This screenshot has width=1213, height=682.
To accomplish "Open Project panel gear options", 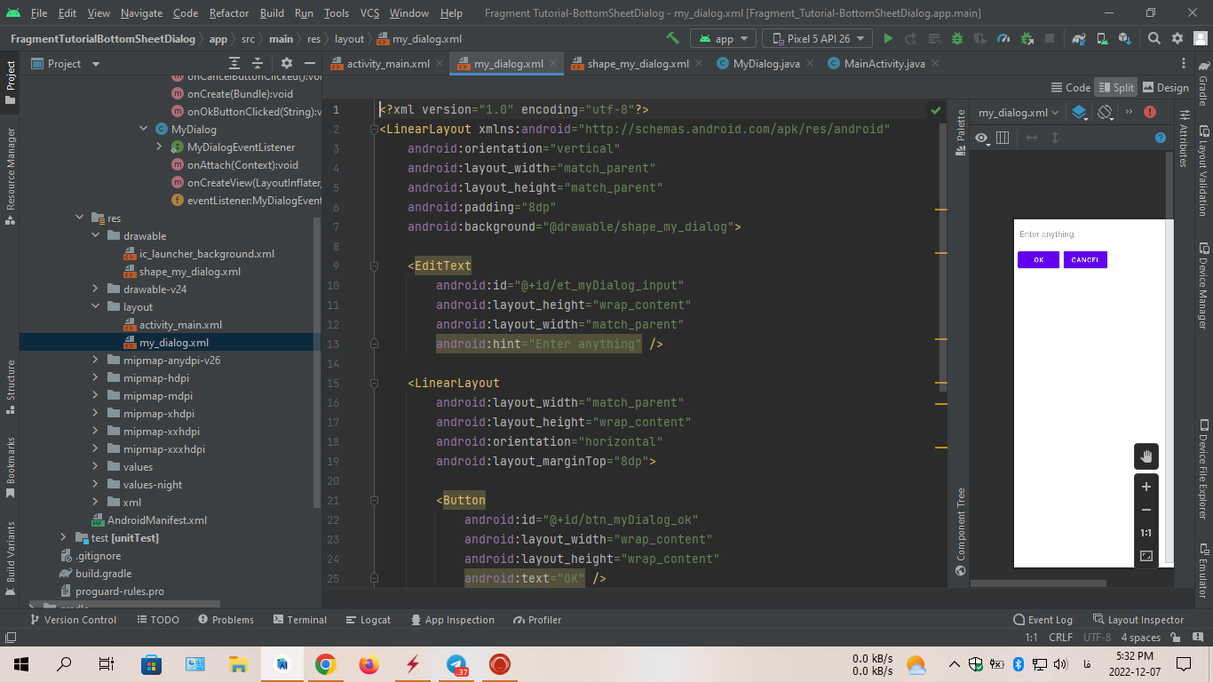I will tap(287, 63).
